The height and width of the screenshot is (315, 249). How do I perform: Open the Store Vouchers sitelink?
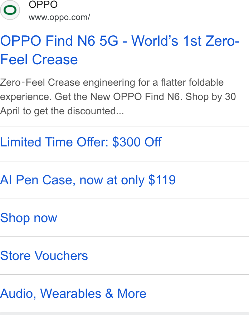[x=125, y=256]
